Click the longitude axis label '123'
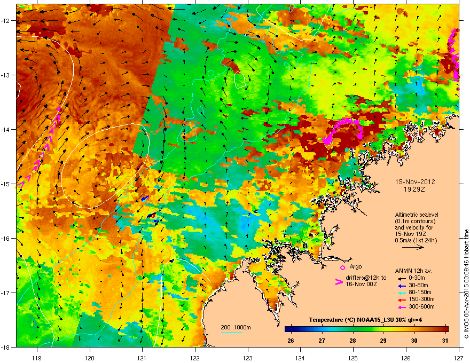This screenshot has width=470, height=363. pyautogui.click(x=248, y=358)
